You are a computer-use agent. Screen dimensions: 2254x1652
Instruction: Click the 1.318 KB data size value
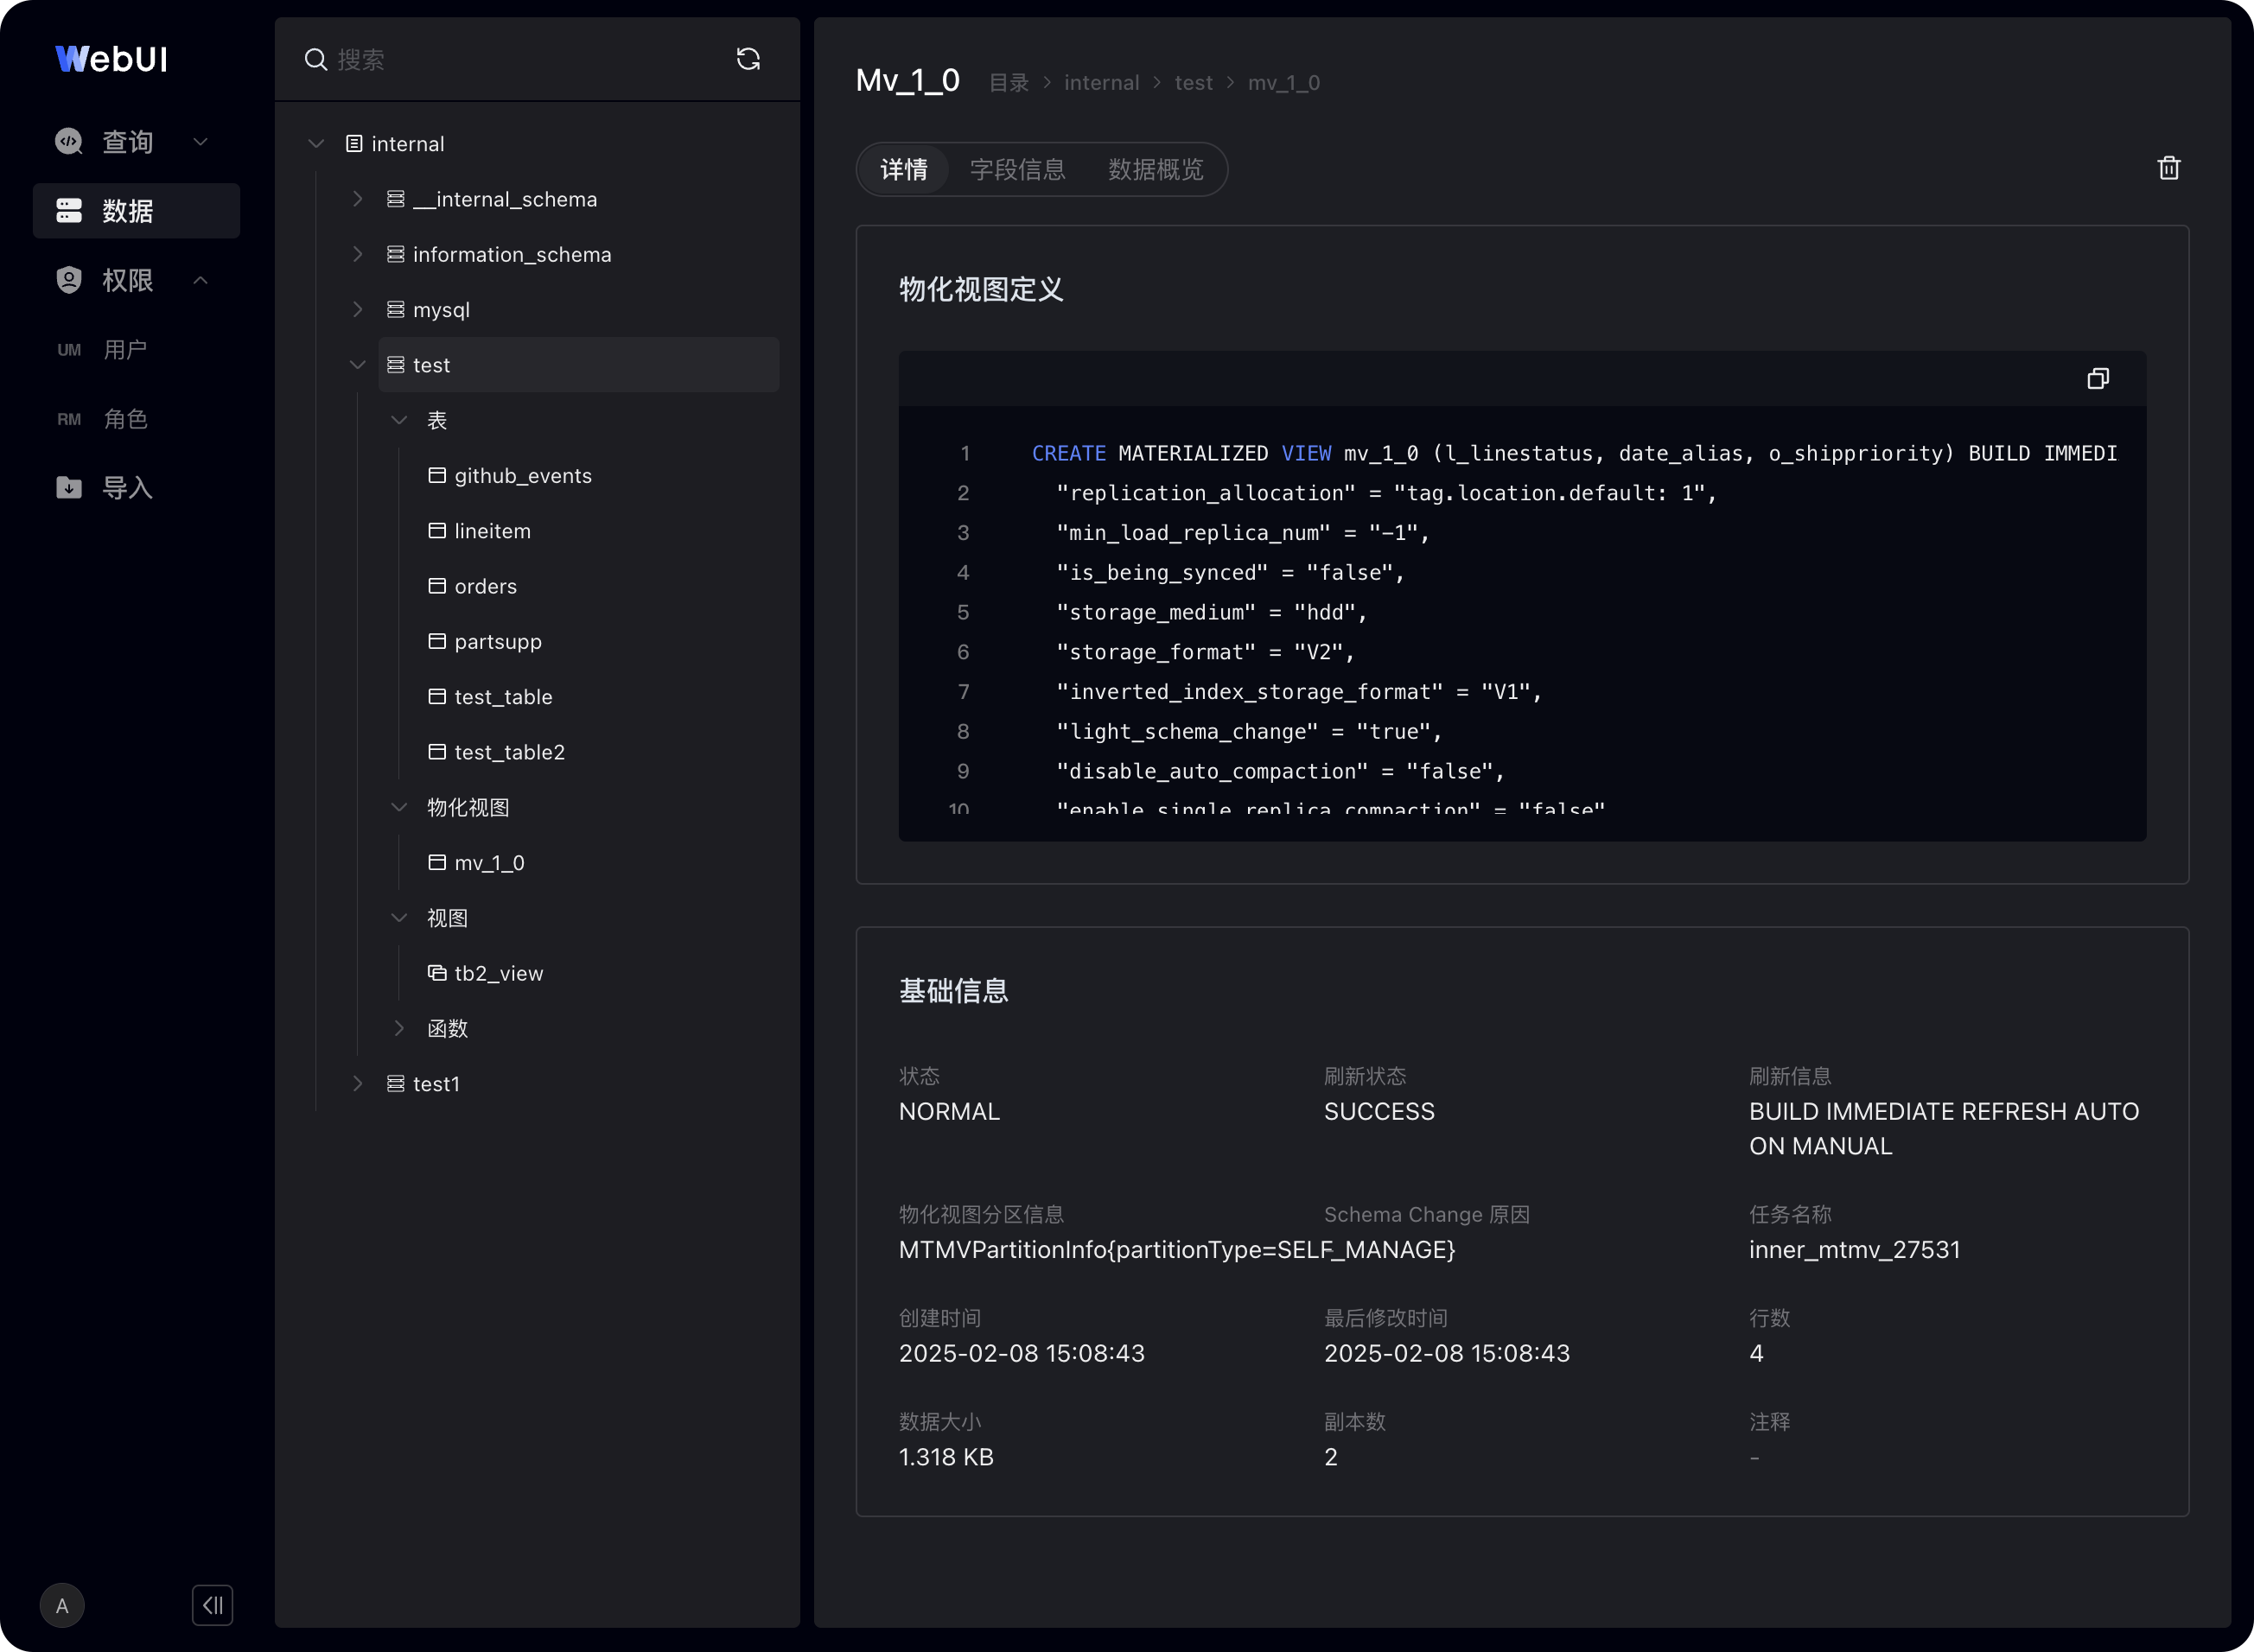click(x=946, y=1456)
